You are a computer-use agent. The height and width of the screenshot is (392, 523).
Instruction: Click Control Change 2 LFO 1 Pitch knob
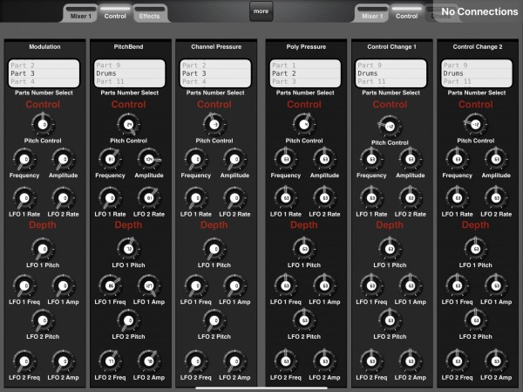(475, 249)
